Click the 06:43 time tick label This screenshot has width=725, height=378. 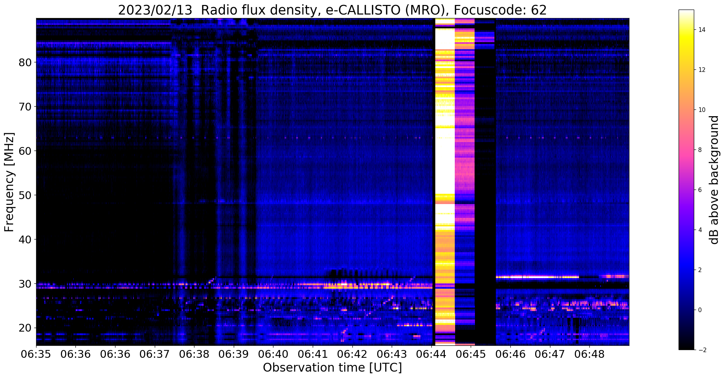coord(392,354)
